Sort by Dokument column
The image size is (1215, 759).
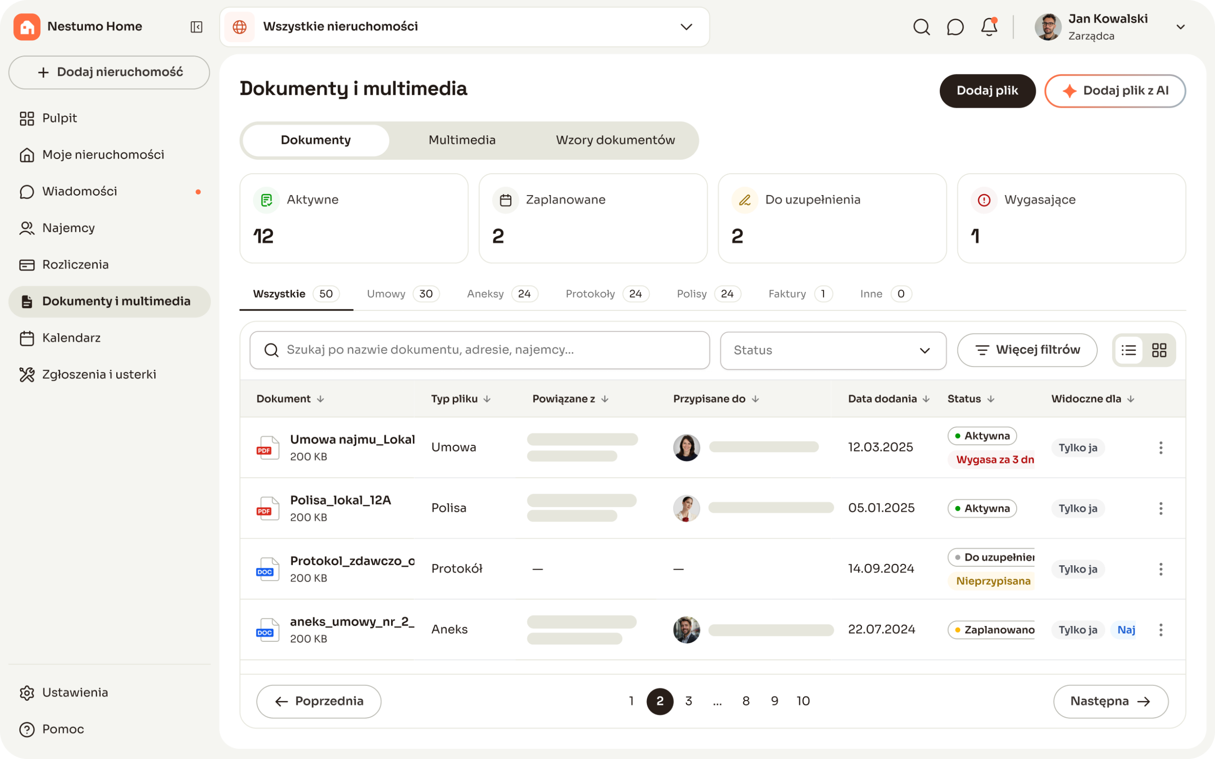click(290, 399)
